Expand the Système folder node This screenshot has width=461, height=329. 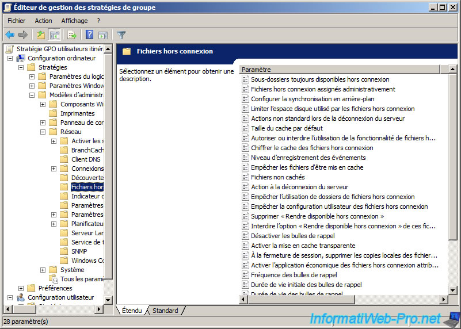(43, 270)
